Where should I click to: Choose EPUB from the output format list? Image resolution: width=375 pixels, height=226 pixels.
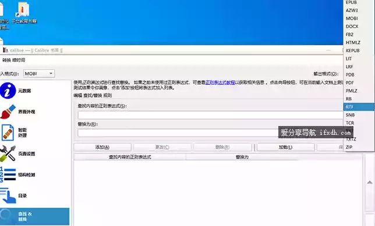(359, 2)
